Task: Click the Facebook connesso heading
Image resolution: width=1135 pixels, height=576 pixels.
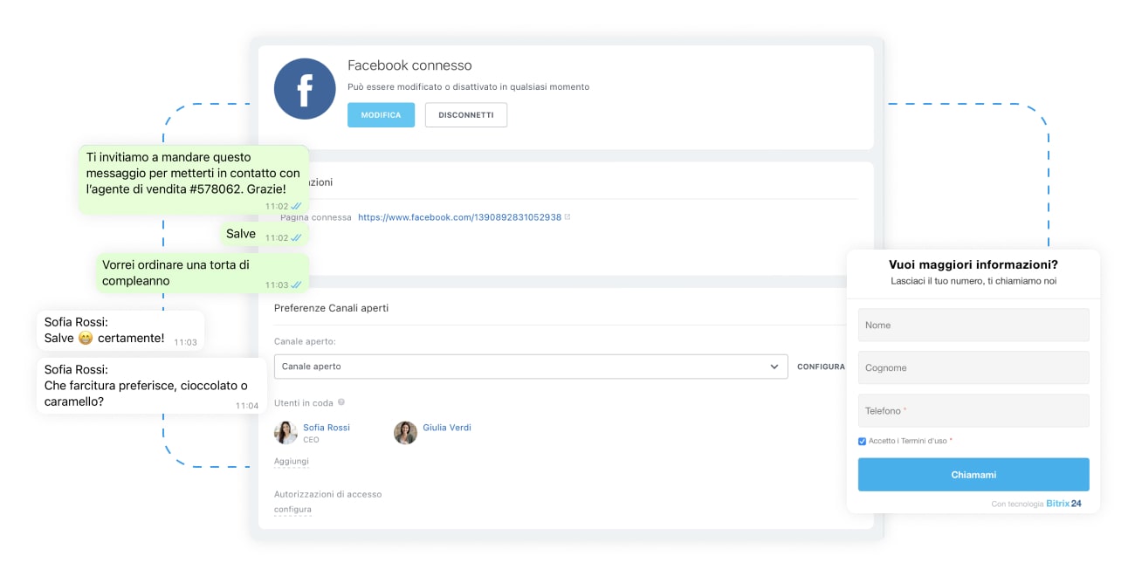Action: tap(409, 65)
